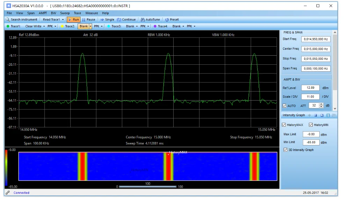Image resolution: width=350 pixels, height=199 pixels.
Task: Click the green Trace1 color dot
Action: [x=8, y=26]
